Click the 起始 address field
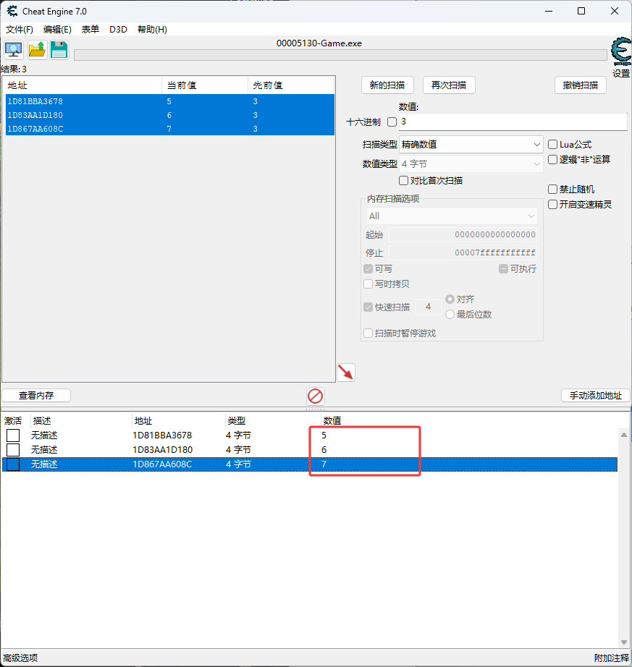The height and width of the screenshot is (667, 632). point(462,234)
